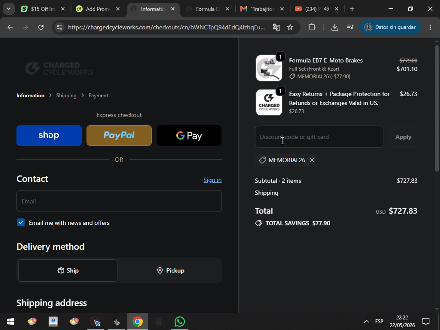Go forward in browser history
Viewport: 440px width, 330px height.
[26, 27]
